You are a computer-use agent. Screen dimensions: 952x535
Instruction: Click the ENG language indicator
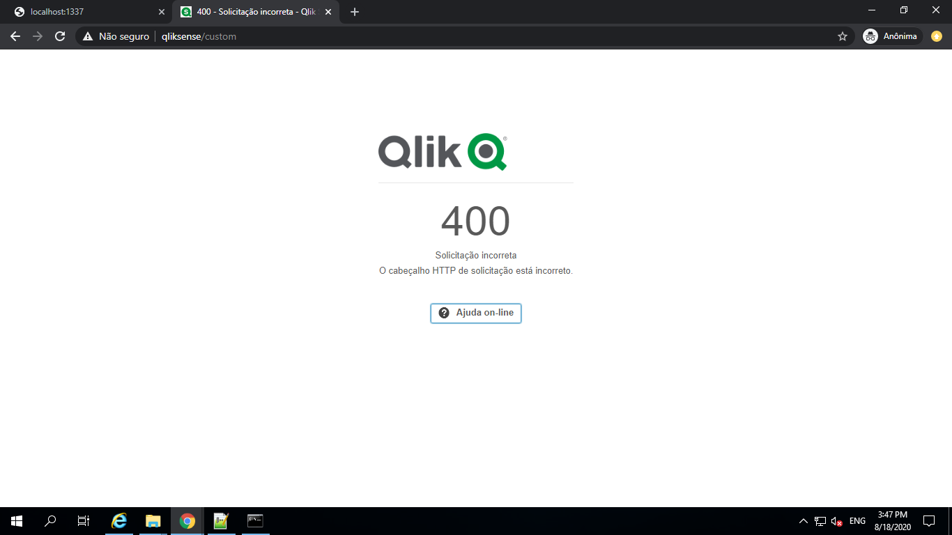click(857, 521)
